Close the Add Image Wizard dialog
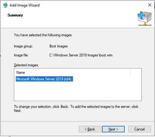This screenshot has width=155, height=137. pyautogui.click(x=150, y=5)
